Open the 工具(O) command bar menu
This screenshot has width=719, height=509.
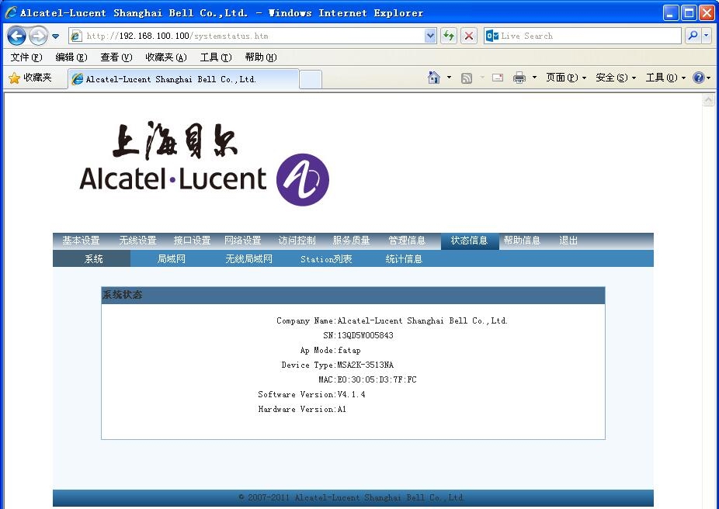coord(665,78)
